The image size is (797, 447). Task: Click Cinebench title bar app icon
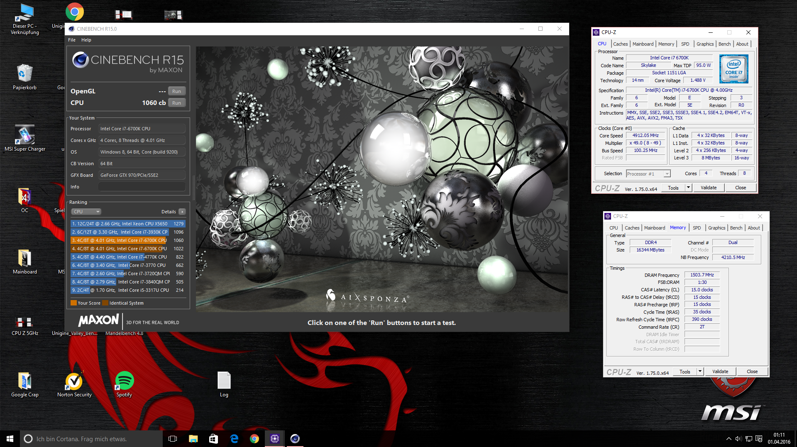71,29
